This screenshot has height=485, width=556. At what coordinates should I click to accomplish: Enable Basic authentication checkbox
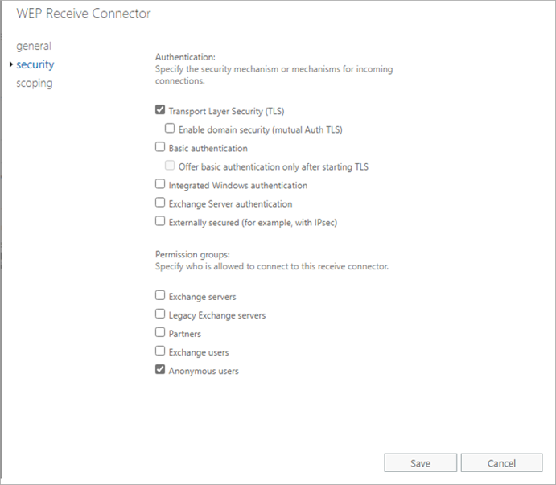pyautogui.click(x=160, y=148)
